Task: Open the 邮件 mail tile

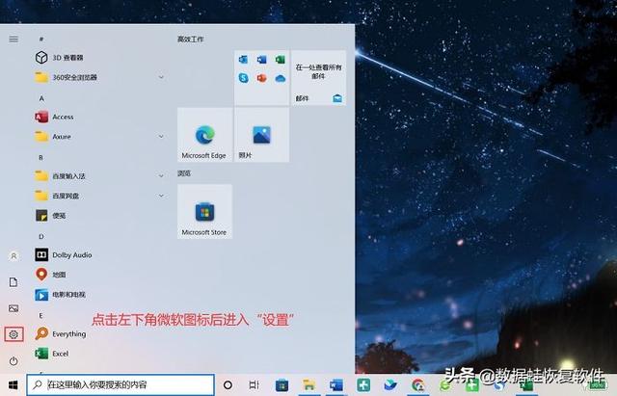Action: coord(319,77)
